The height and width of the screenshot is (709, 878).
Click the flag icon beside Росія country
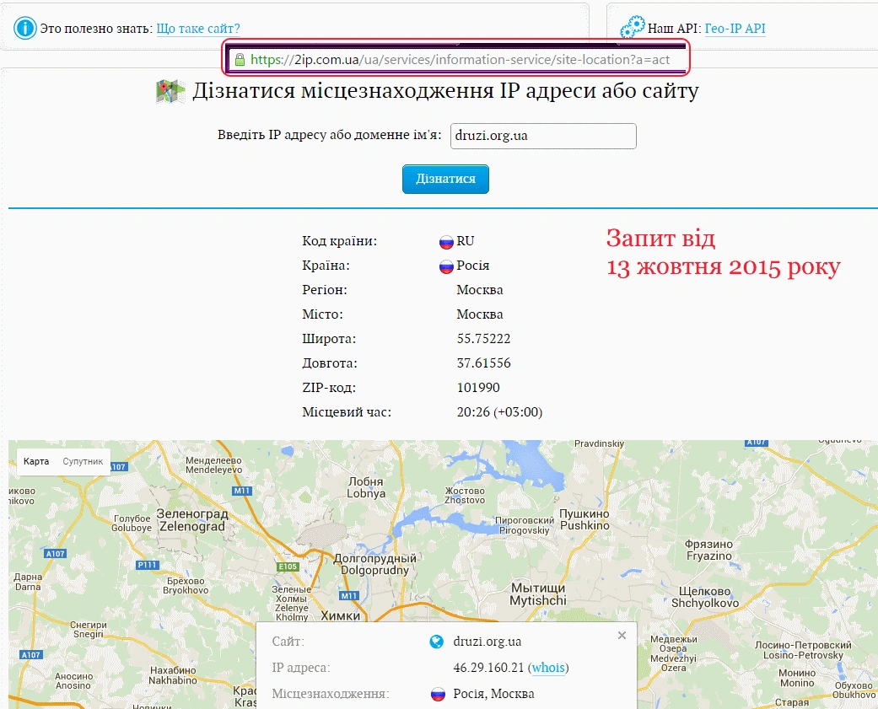[445, 266]
